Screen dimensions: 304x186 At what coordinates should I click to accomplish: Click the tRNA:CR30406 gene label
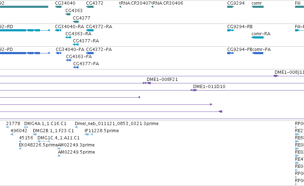(x=167, y=3)
